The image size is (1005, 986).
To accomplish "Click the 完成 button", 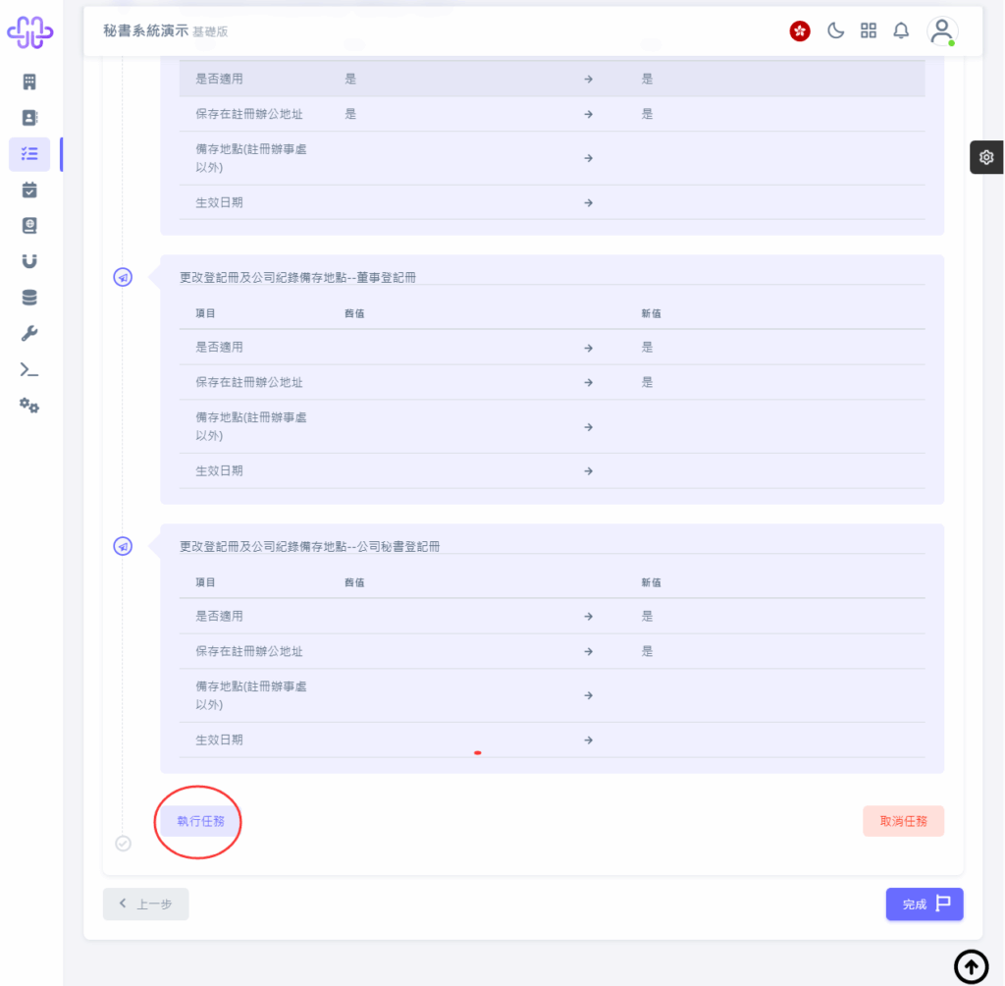I will tap(925, 904).
